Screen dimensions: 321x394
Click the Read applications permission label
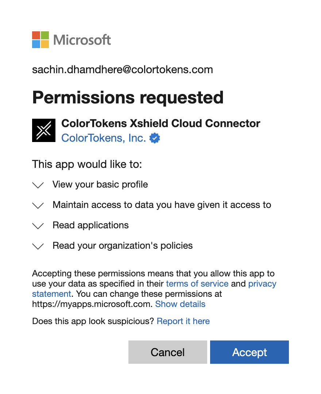(90, 225)
